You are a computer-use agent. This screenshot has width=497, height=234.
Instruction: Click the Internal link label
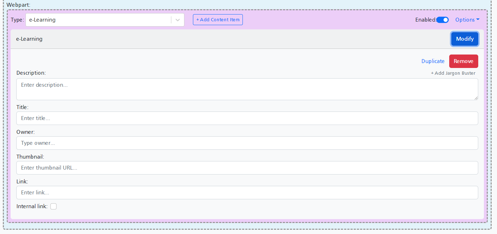(32, 206)
